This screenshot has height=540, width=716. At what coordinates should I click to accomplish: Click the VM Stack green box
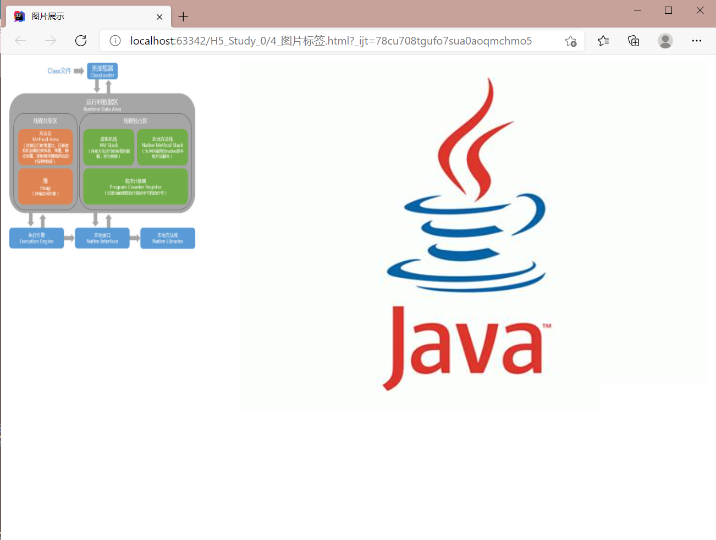click(109, 147)
